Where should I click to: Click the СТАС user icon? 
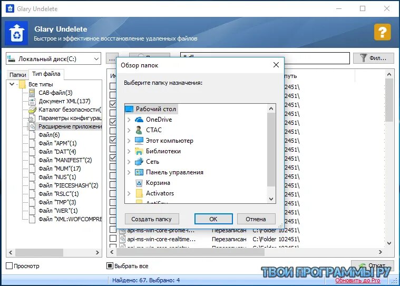(x=139, y=130)
